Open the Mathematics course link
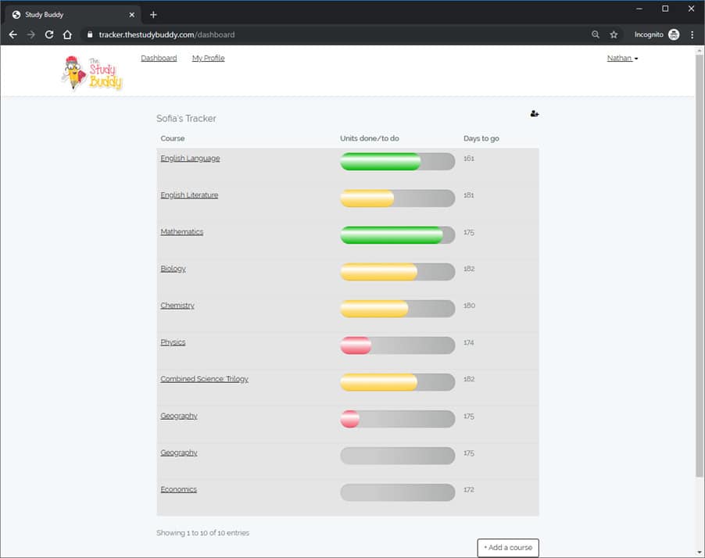 tap(181, 232)
